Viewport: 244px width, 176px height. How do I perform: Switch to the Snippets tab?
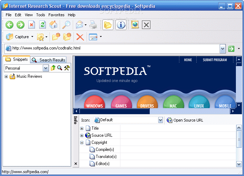pyautogui.click(x=17, y=59)
